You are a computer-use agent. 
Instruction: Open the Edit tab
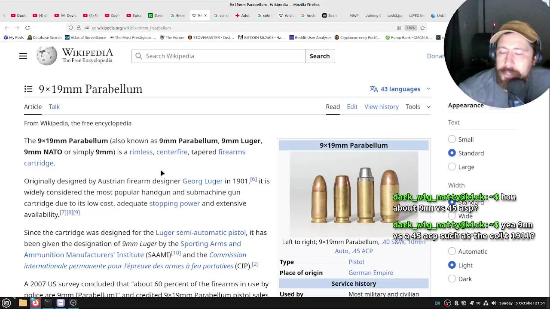coord(352,106)
